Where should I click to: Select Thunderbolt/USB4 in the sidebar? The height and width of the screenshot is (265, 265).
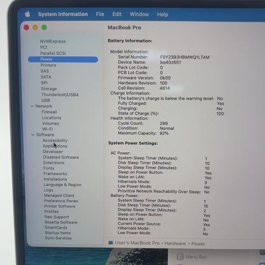pos(60,95)
